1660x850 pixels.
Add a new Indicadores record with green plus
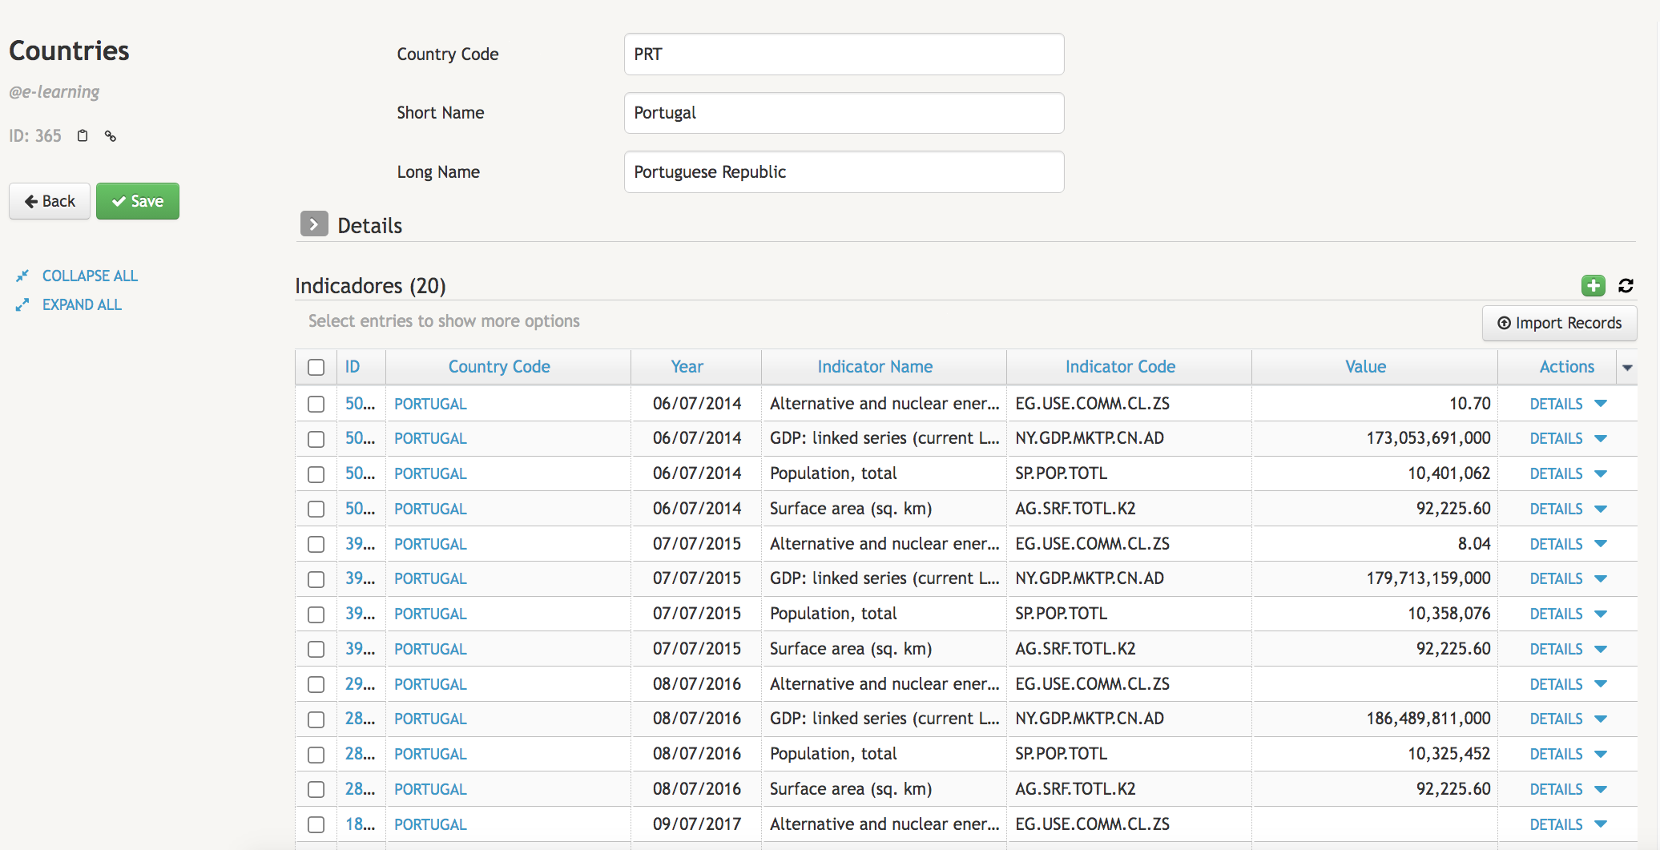click(1593, 285)
